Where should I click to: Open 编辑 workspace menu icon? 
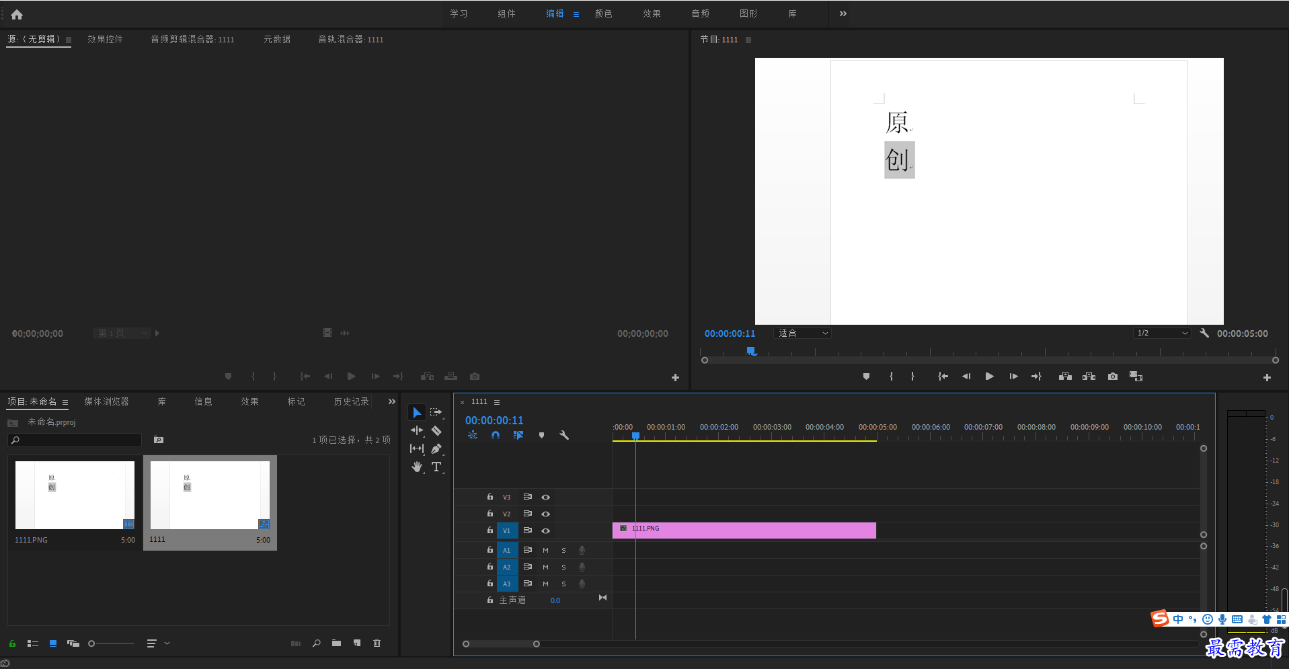(576, 14)
